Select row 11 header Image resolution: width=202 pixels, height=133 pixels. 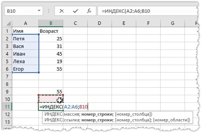tap(7, 107)
